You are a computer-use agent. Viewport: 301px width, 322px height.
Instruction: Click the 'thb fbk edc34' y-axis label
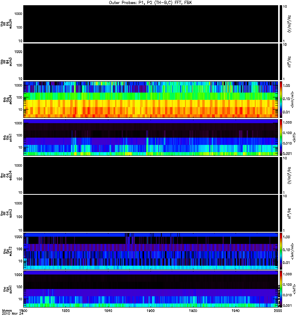tap(8, 99)
